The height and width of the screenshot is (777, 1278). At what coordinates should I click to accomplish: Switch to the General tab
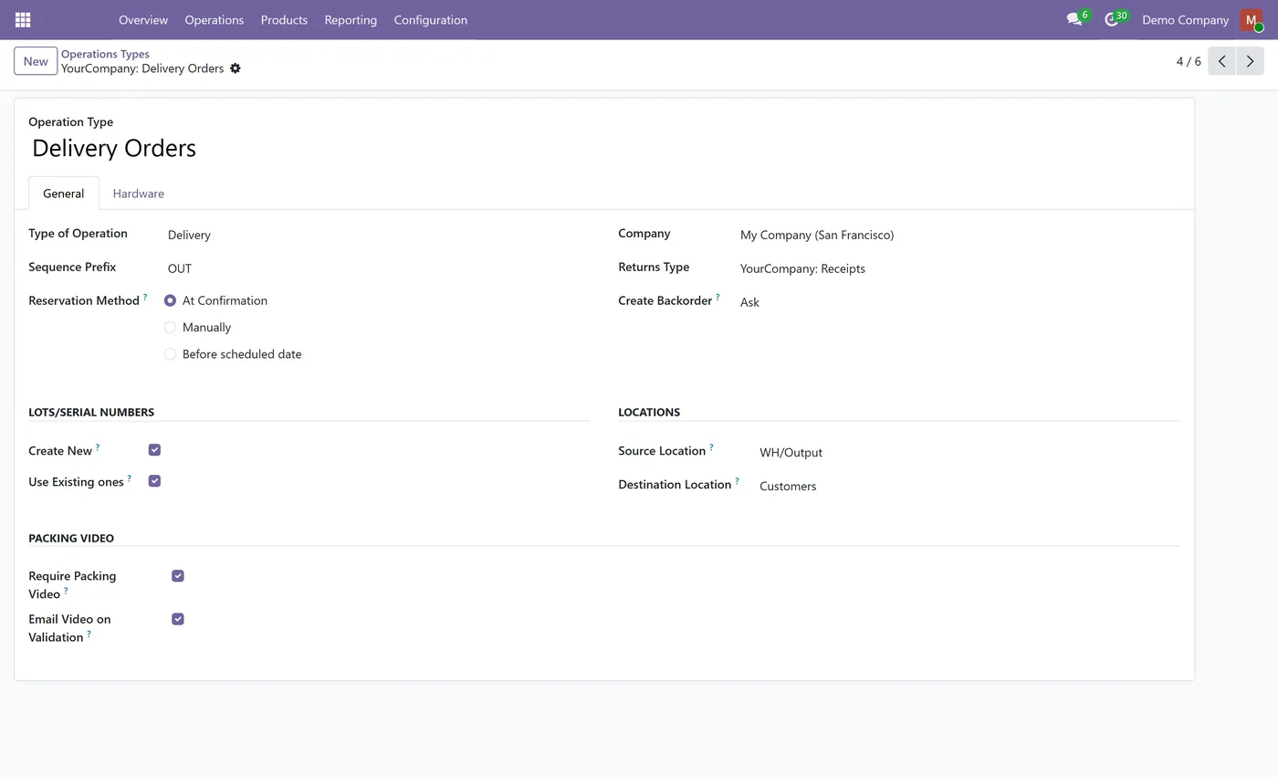click(64, 194)
